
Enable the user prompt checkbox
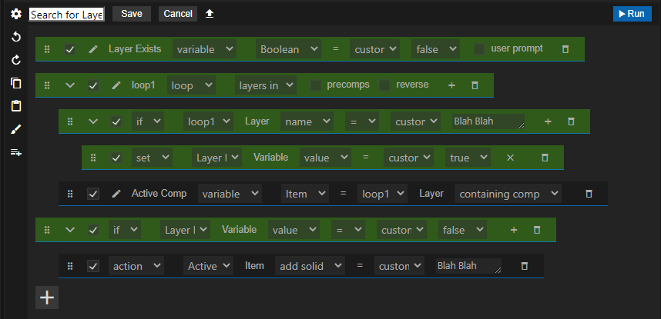[x=479, y=49]
